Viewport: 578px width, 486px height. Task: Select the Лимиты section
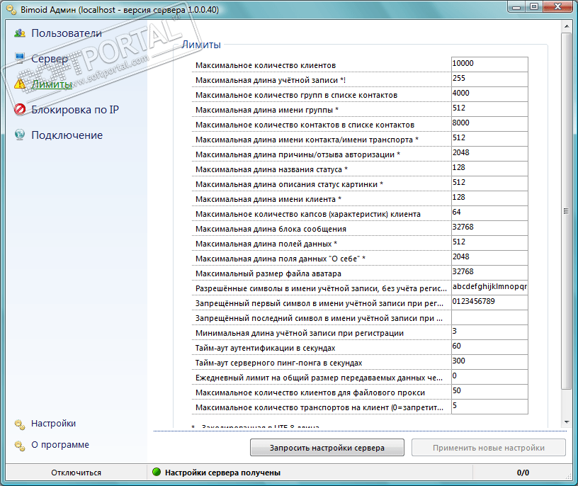coord(52,84)
